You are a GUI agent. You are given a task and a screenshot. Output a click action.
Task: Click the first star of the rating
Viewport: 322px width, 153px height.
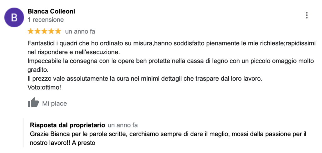point(31,31)
